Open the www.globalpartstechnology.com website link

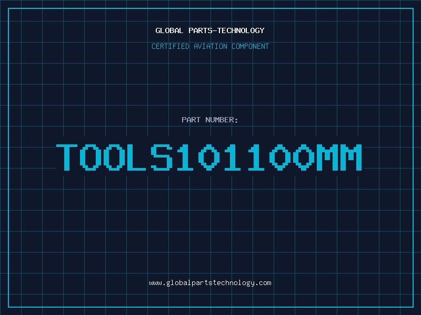[x=210, y=283]
